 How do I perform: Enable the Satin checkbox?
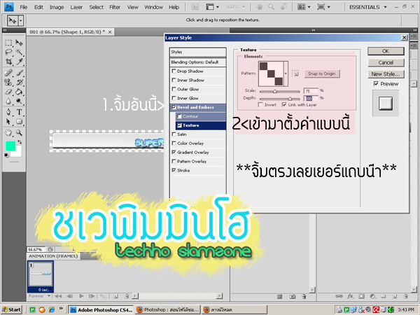[174, 134]
